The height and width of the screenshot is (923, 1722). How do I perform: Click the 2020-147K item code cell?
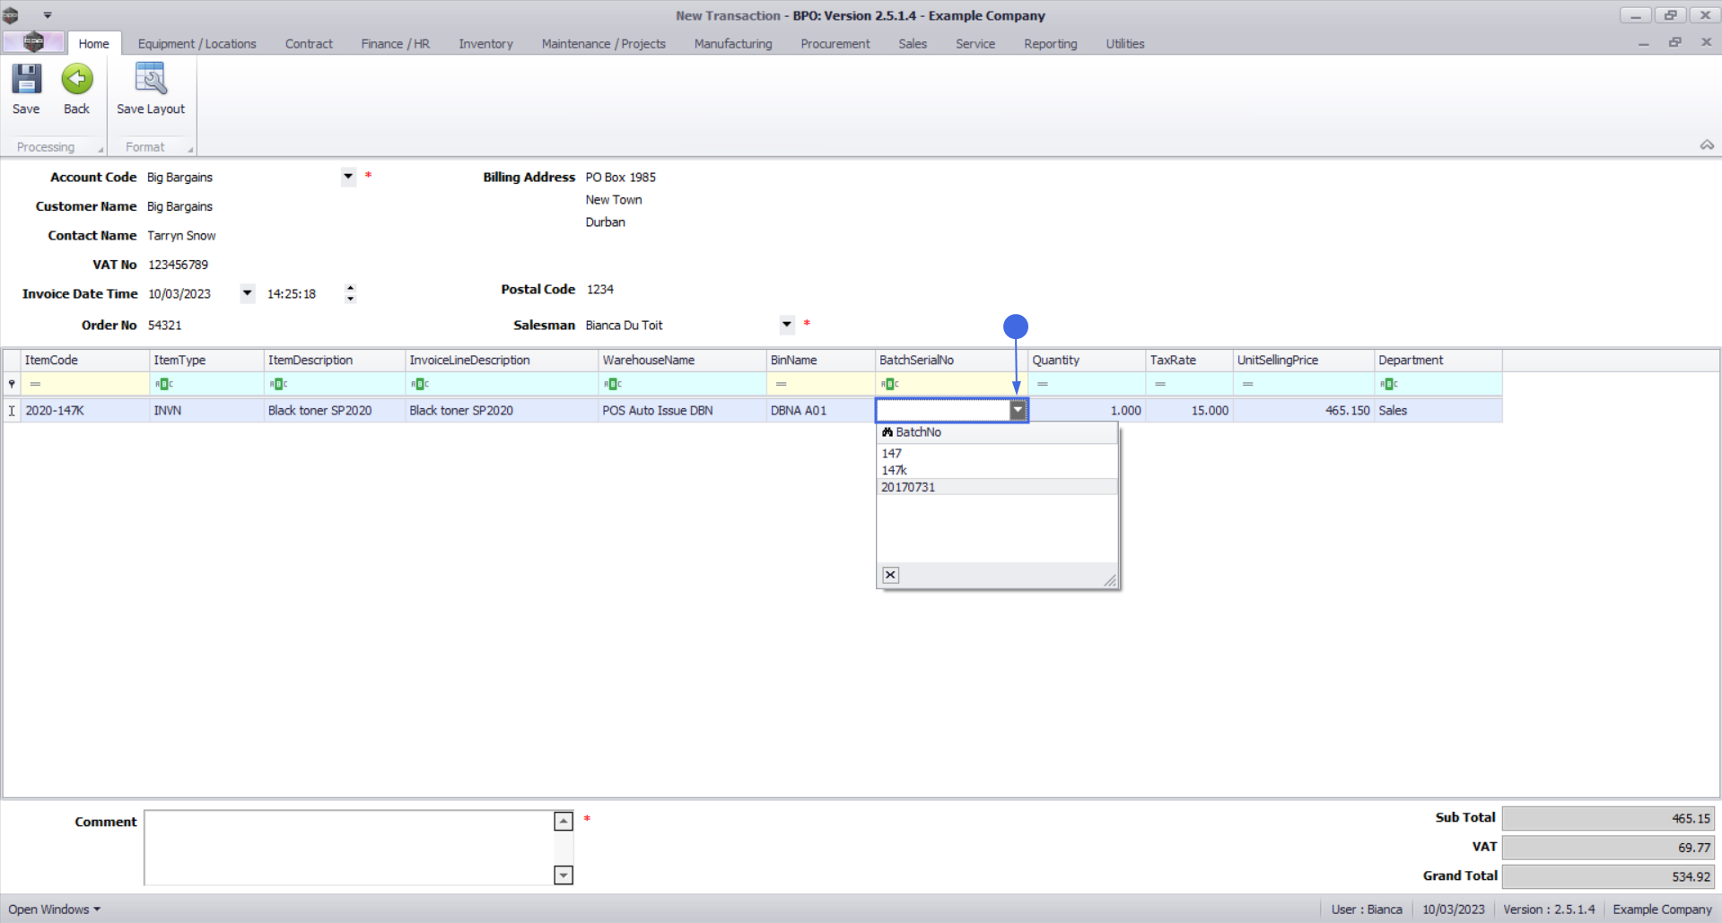point(85,410)
